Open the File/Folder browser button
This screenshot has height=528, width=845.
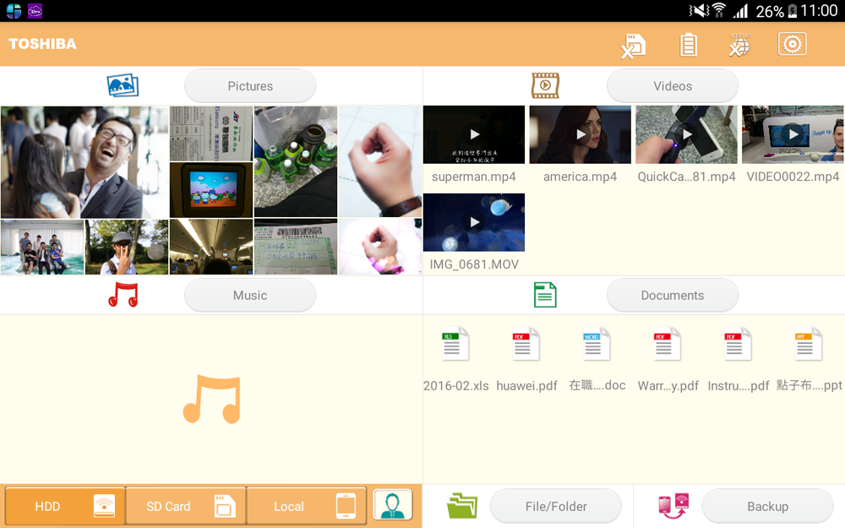(556, 506)
